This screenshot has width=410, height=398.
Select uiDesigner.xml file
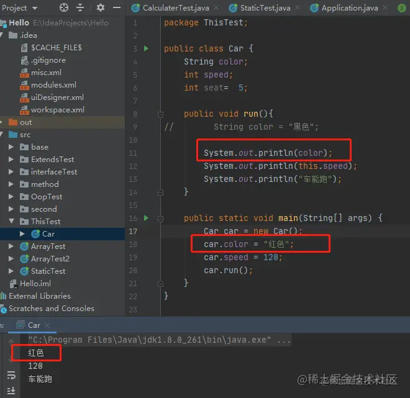[x=57, y=97]
